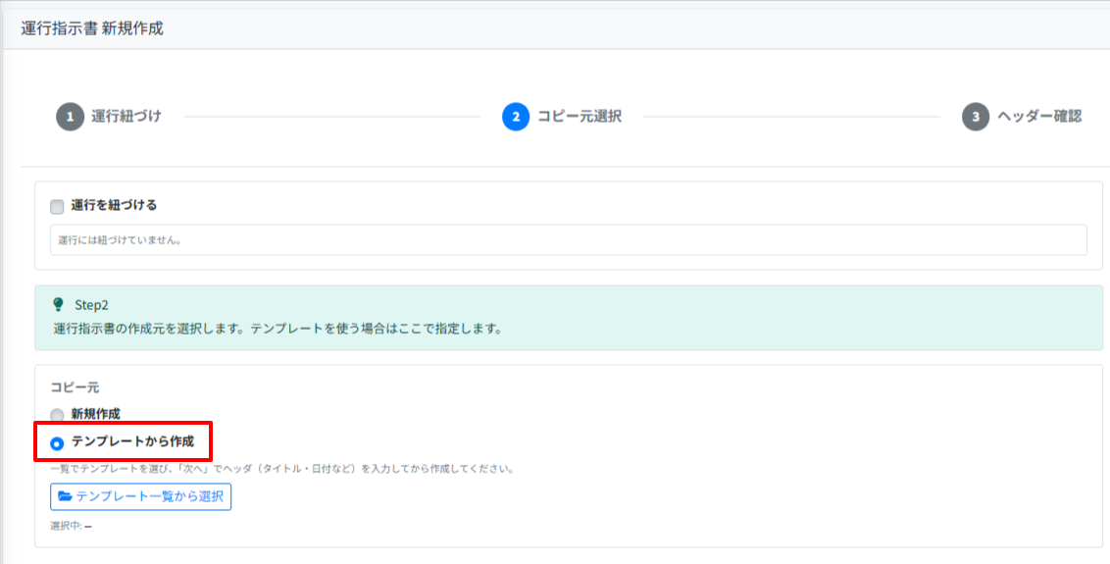The height and width of the screenshot is (564, 1110).
Task: Go to the コピー元選択 step label
Action: coord(580,116)
